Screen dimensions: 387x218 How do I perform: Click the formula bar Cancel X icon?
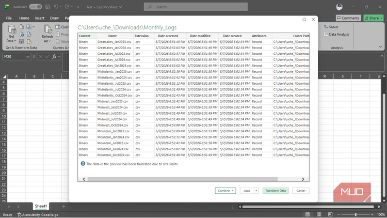click(x=40, y=57)
